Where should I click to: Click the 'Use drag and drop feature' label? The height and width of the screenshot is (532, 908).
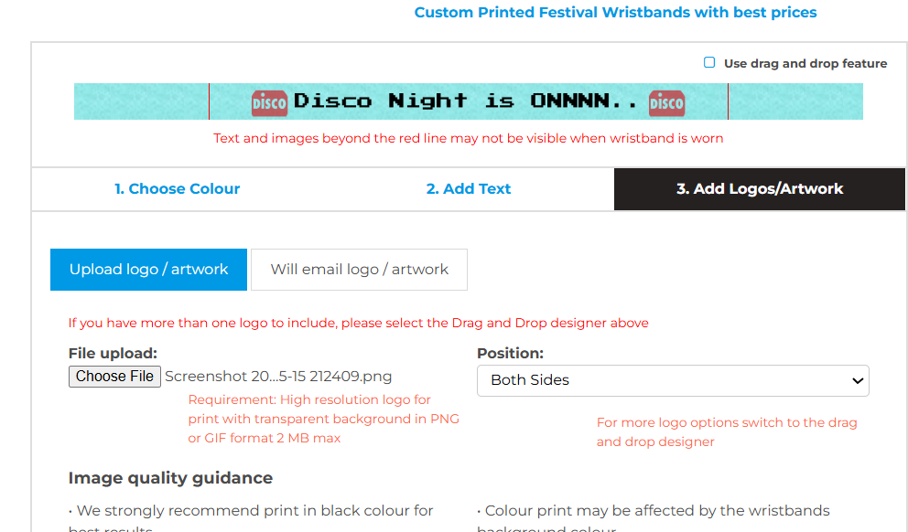805,64
